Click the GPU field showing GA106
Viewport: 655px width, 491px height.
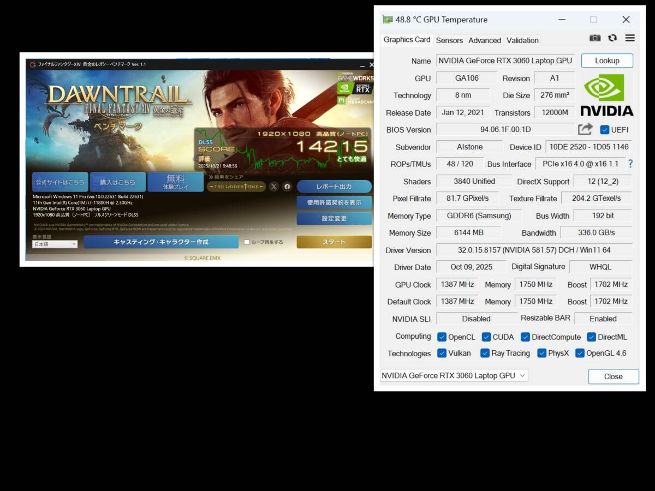pyautogui.click(x=467, y=78)
